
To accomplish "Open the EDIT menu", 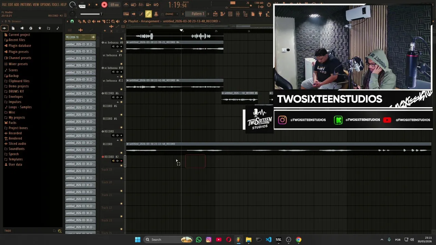I will click(11, 4).
